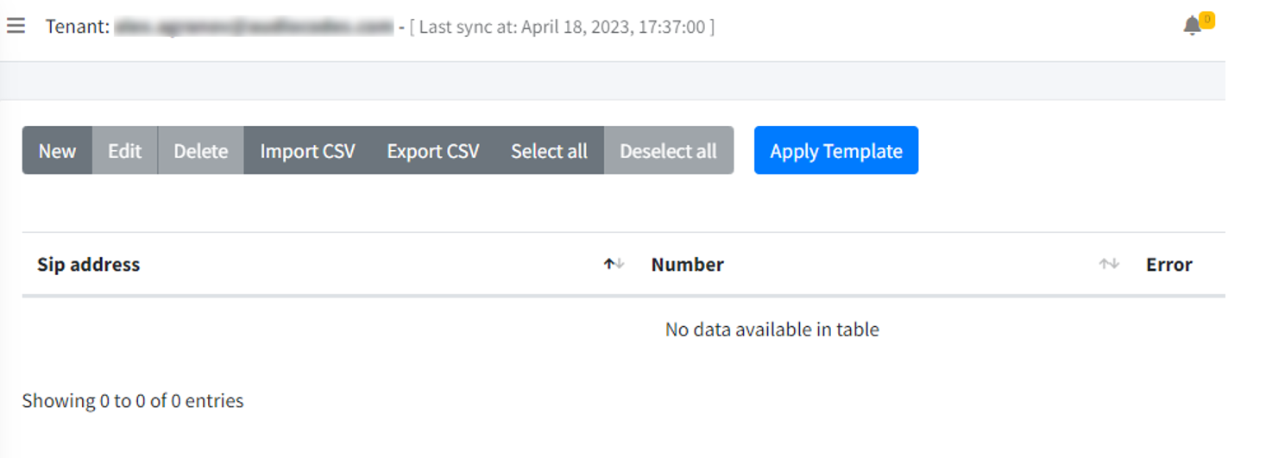Click the Deselect all button
The height and width of the screenshot is (458, 1266).
668,151
